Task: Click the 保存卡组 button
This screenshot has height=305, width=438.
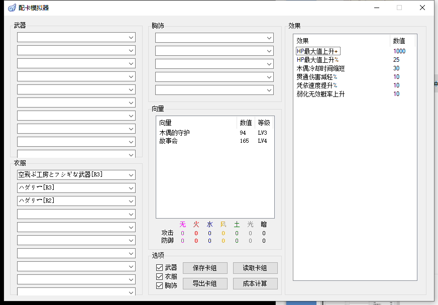Action: pos(205,268)
